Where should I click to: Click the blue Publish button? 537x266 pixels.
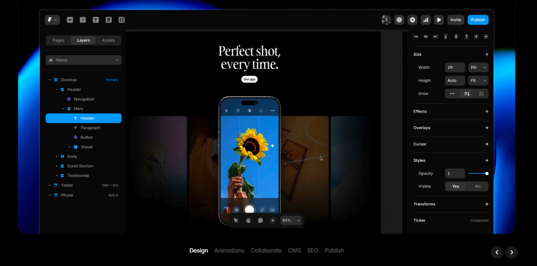pyautogui.click(x=478, y=20)
